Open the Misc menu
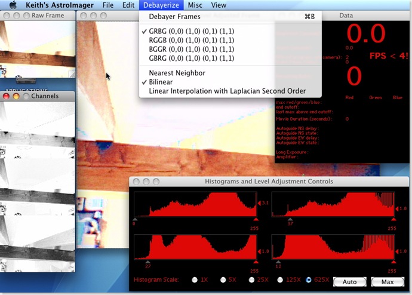The height and width of the screenshot is (295, 412). (x=195, y=5)
